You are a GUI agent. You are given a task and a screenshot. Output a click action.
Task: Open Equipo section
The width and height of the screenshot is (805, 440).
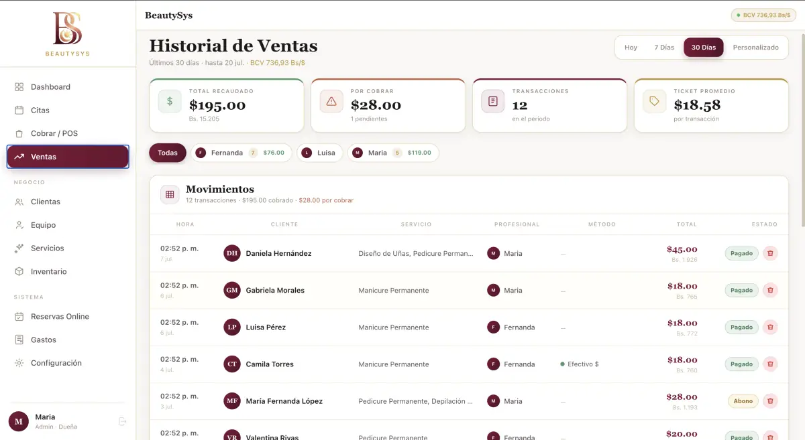tap(68, 225)
